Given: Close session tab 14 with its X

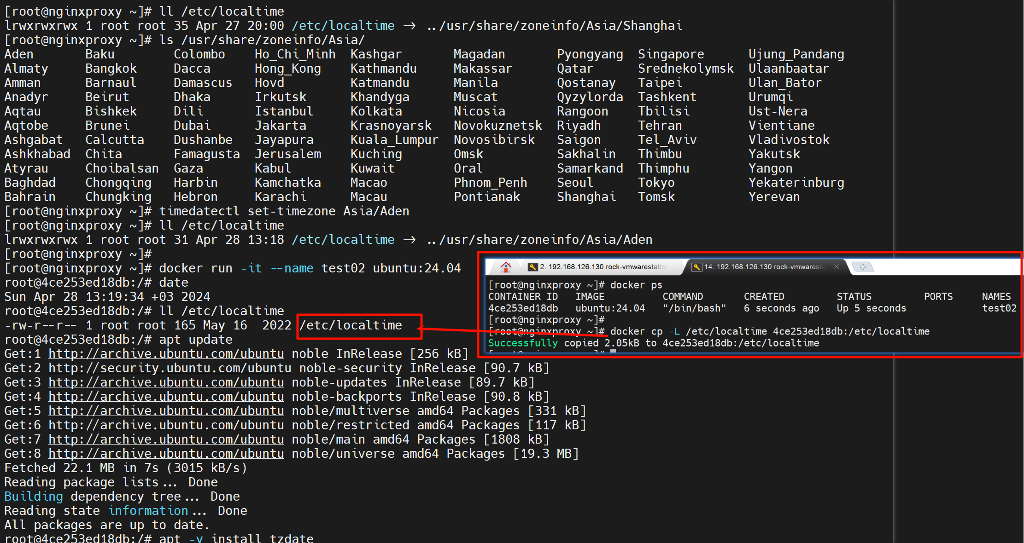Looking at the screenshot, I should coord(837,267).
